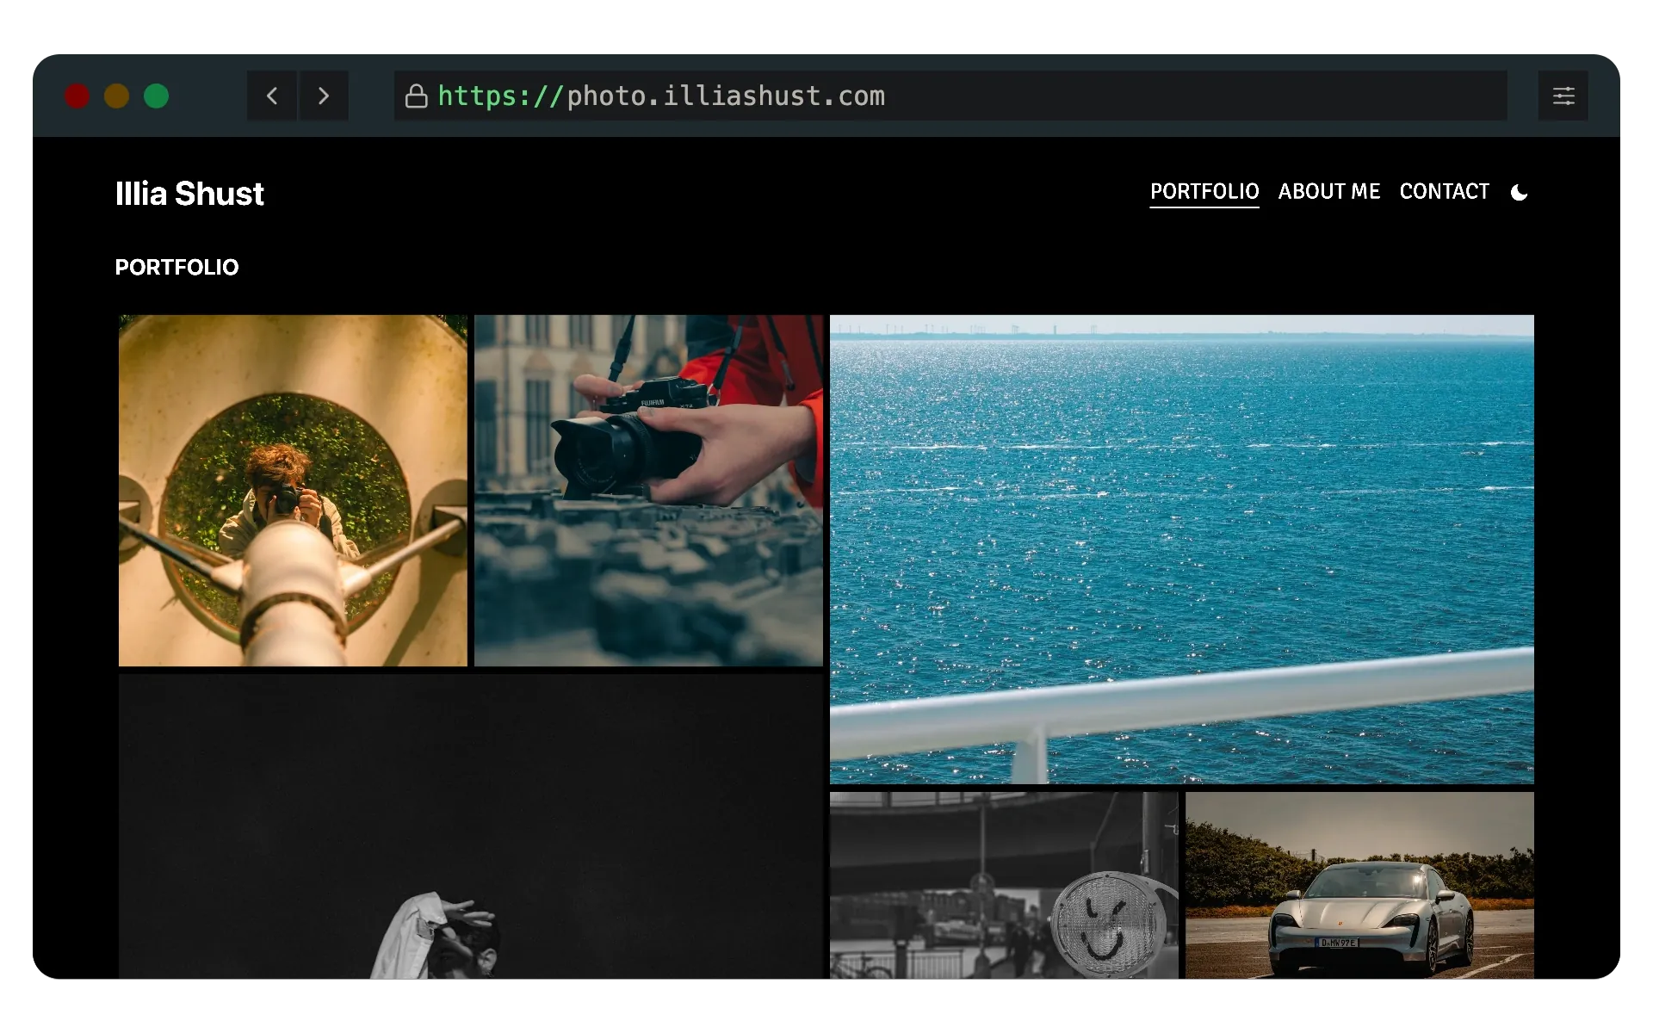Open the smiley face street photo
The height and width of the screenshot is (1033, 1653).
tap(1004, 885)
